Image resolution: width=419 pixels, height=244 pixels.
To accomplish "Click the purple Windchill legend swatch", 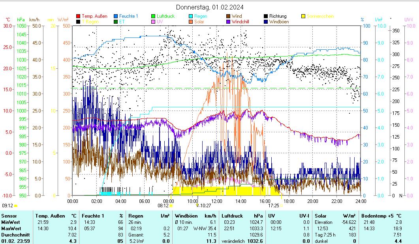I will 228,22.
